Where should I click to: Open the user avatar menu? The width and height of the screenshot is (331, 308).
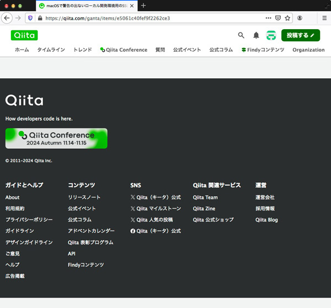tap(271, 35)
